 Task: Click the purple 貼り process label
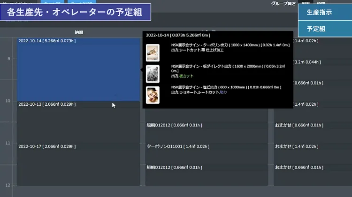223,92
